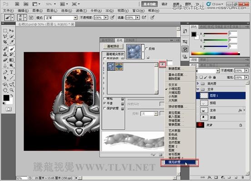Open the 流量 flow slider arrow
Image resolution: width=251 pixels, height=181 pixels.
138,17
